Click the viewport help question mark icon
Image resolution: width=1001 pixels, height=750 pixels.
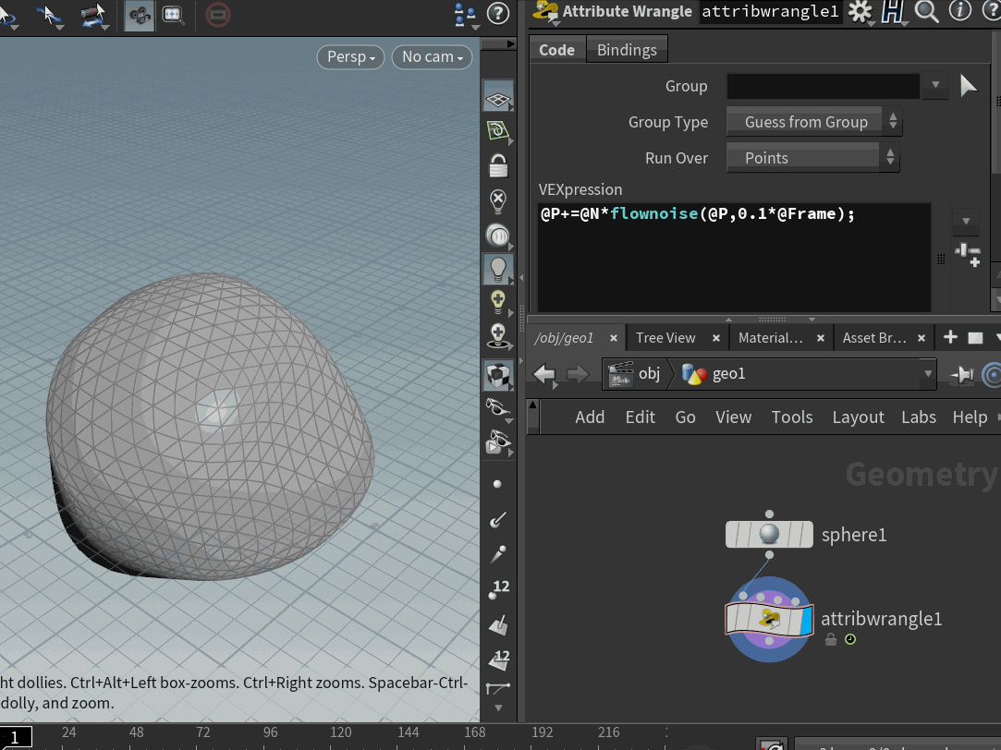498,13
